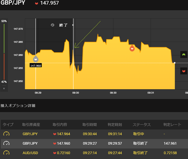Click the white current-price dot on chart

(x=175, y=63)
